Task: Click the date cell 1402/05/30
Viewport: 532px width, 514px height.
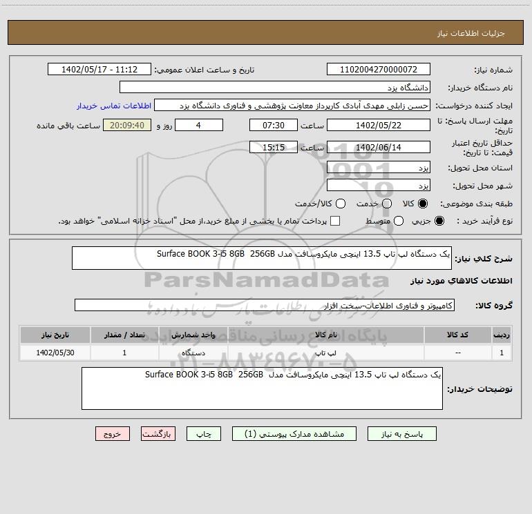Action: pos(55,353)
